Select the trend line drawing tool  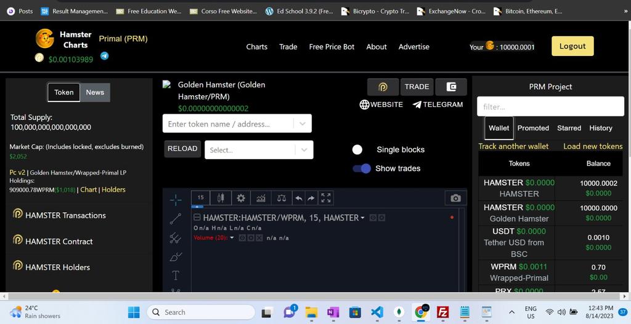coord(176,219)
